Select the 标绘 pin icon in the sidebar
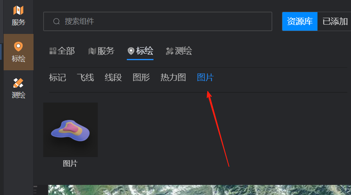Screen dimensions: 351x195 (x=18, y=46)
